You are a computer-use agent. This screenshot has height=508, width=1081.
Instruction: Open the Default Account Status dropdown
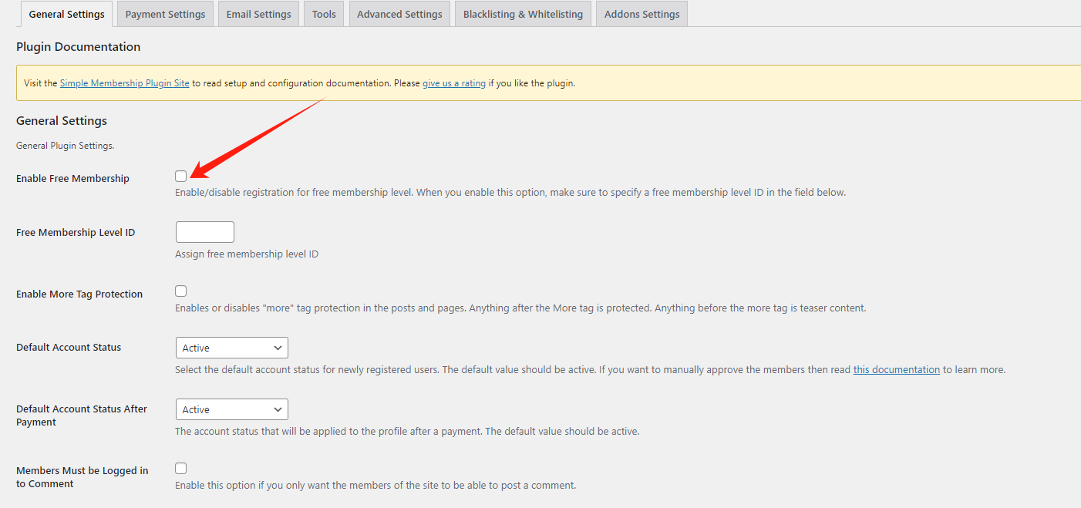(231, 348)
